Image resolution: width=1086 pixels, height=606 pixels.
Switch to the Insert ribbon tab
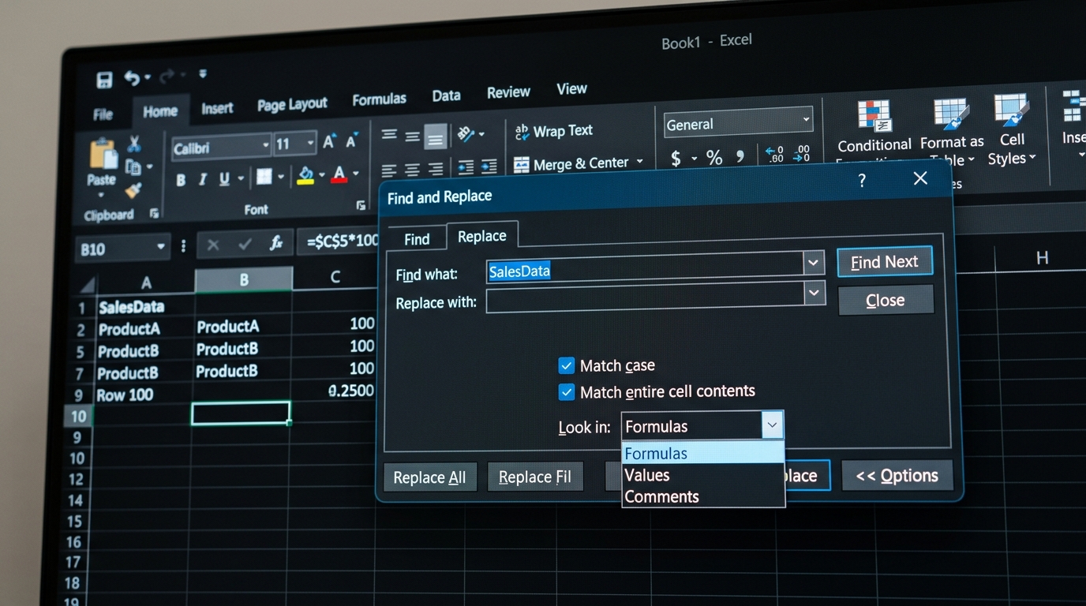pos(217,109)
